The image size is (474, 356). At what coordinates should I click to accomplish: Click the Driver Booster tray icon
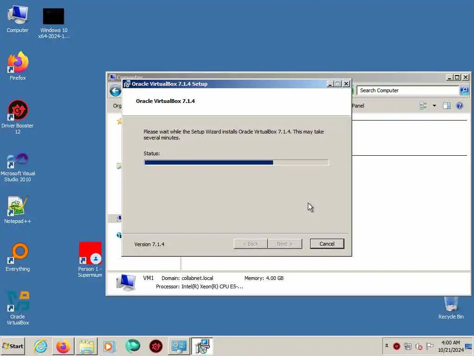397,346
